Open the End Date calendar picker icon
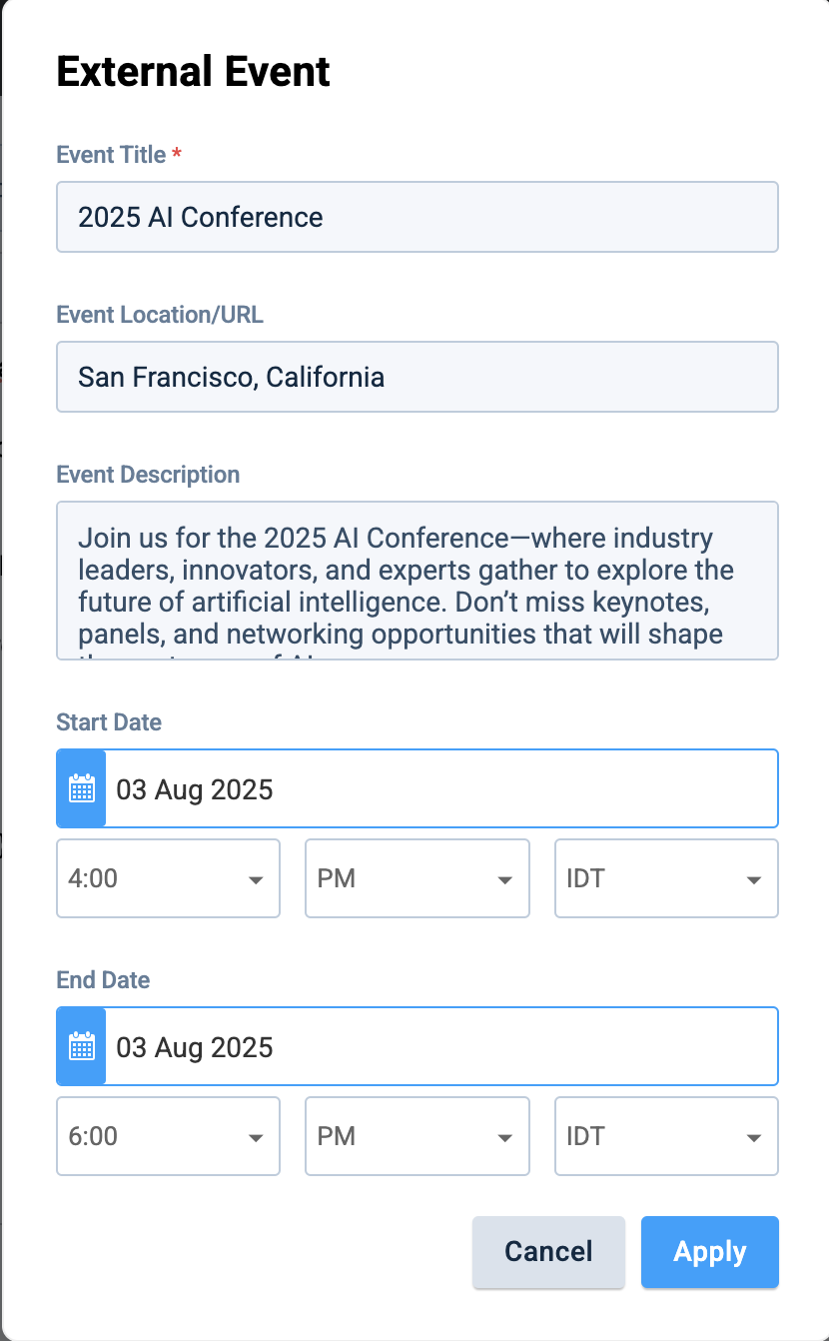This screenshot has height=1341, width=829. click(x=81, y=1046)
